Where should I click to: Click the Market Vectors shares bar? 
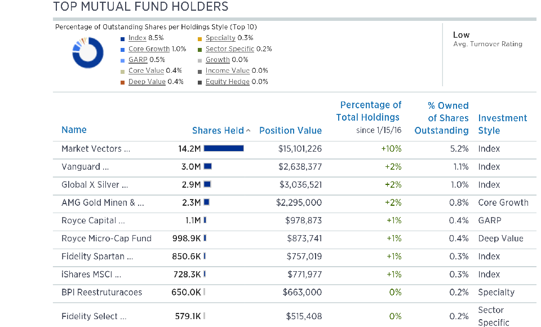tap(224, 148)
